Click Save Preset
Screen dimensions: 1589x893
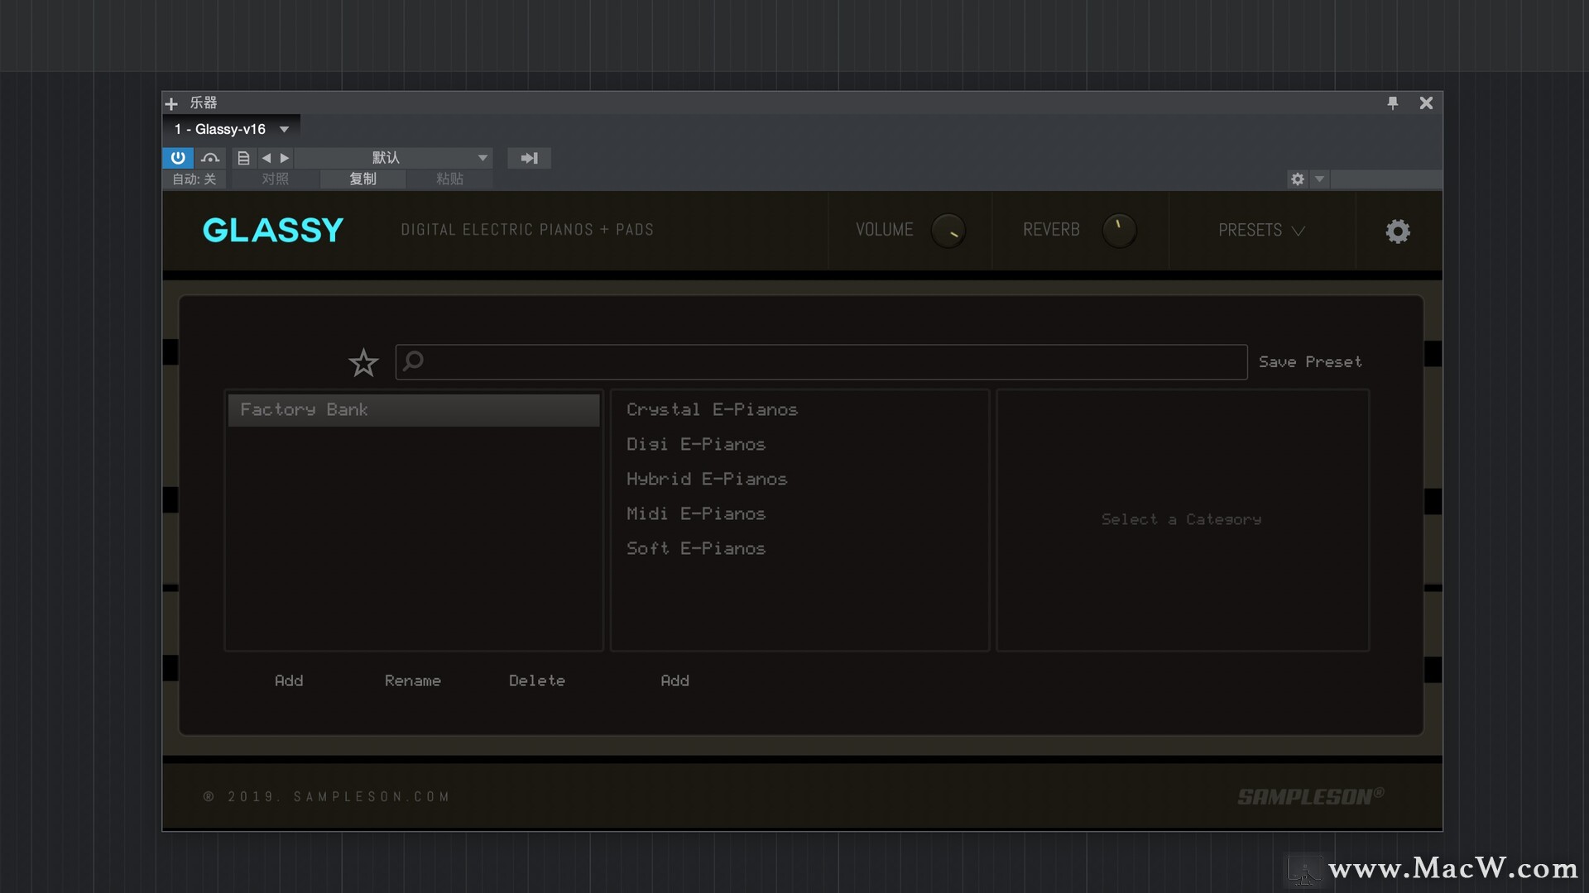pyautogui.click(x=1310, y=361)
